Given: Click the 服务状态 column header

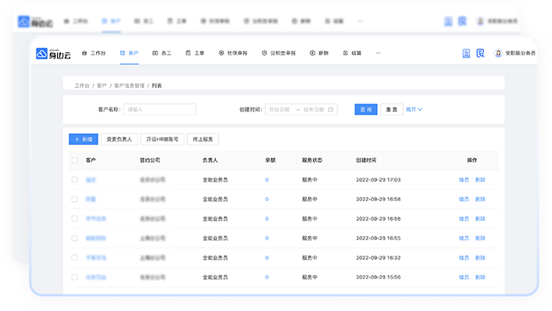Looking at the screenshot, I should 312,161.
